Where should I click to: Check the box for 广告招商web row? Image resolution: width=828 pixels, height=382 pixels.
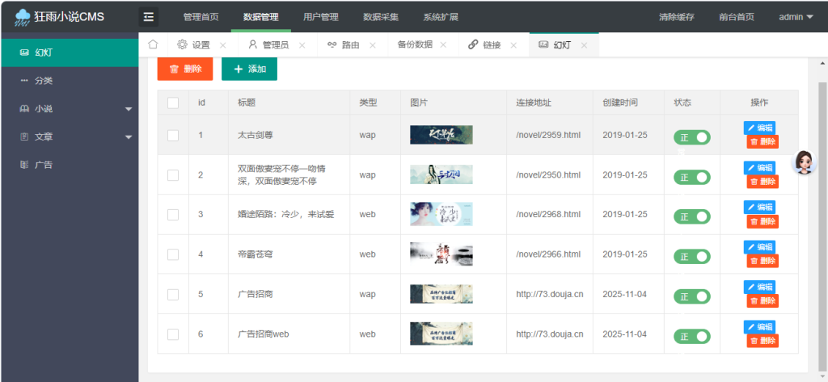pos(173,334)
